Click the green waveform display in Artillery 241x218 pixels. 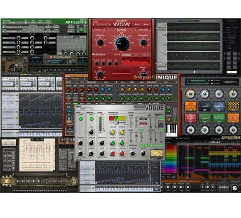tap(72, 44)
